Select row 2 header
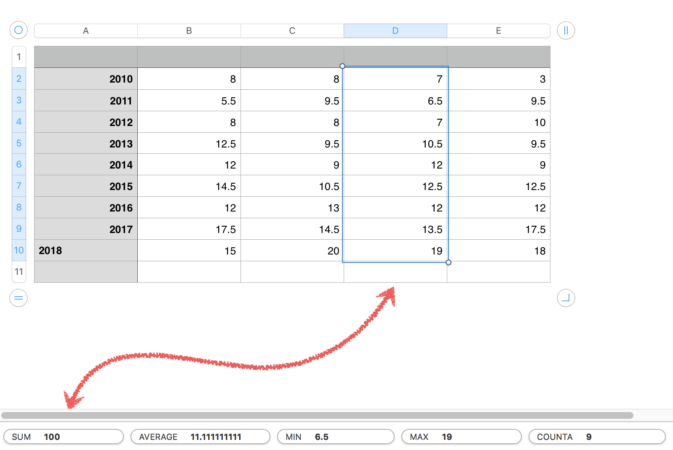 (19, 79)
